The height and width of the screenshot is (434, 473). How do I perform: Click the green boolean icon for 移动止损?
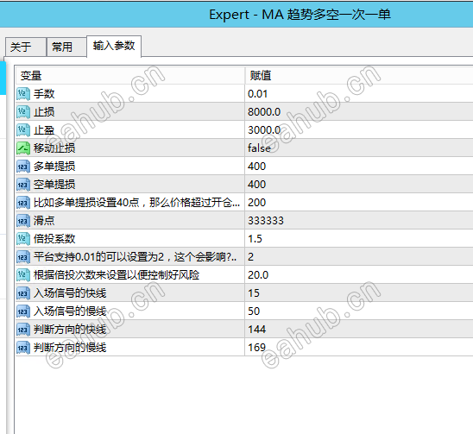click(x=23, y=148)
